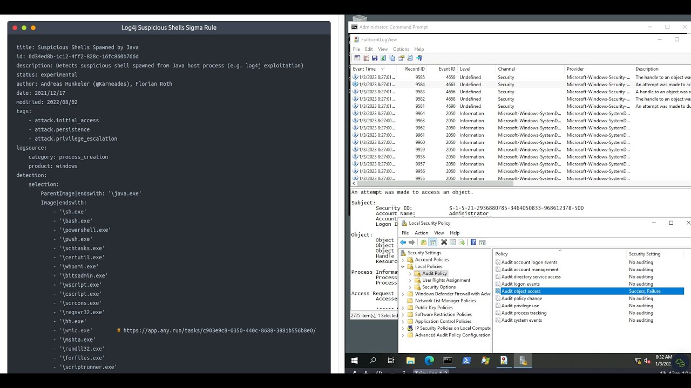Open PowerShell from taskbar

466,361
